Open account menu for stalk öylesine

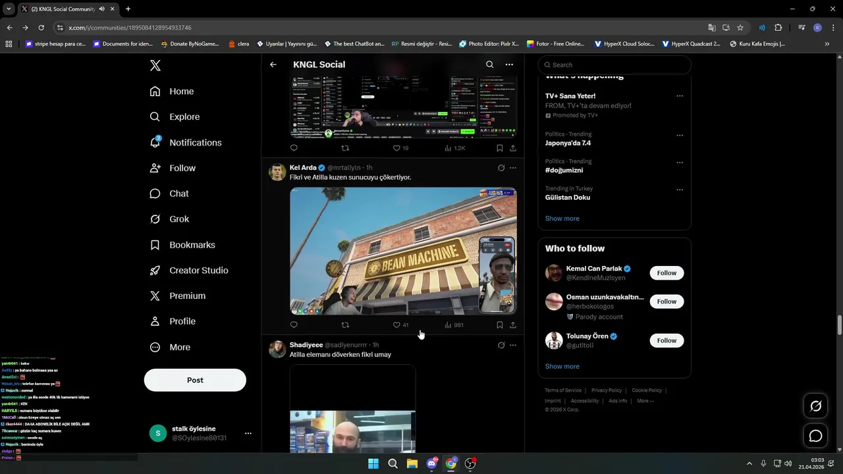(248, 433)
